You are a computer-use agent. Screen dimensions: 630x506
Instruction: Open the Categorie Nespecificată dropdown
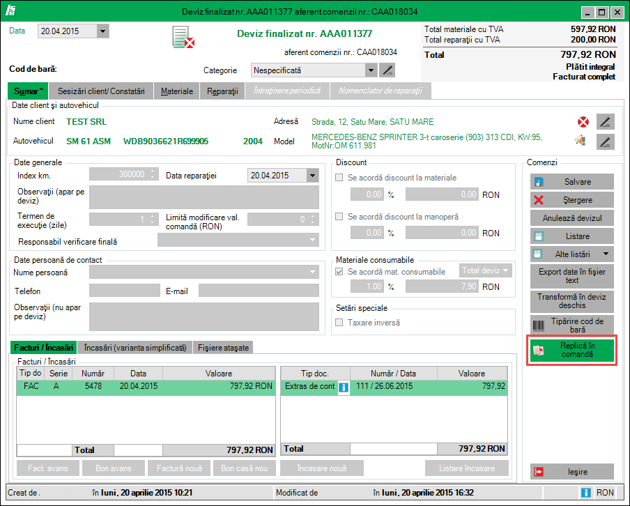(371, 70)
